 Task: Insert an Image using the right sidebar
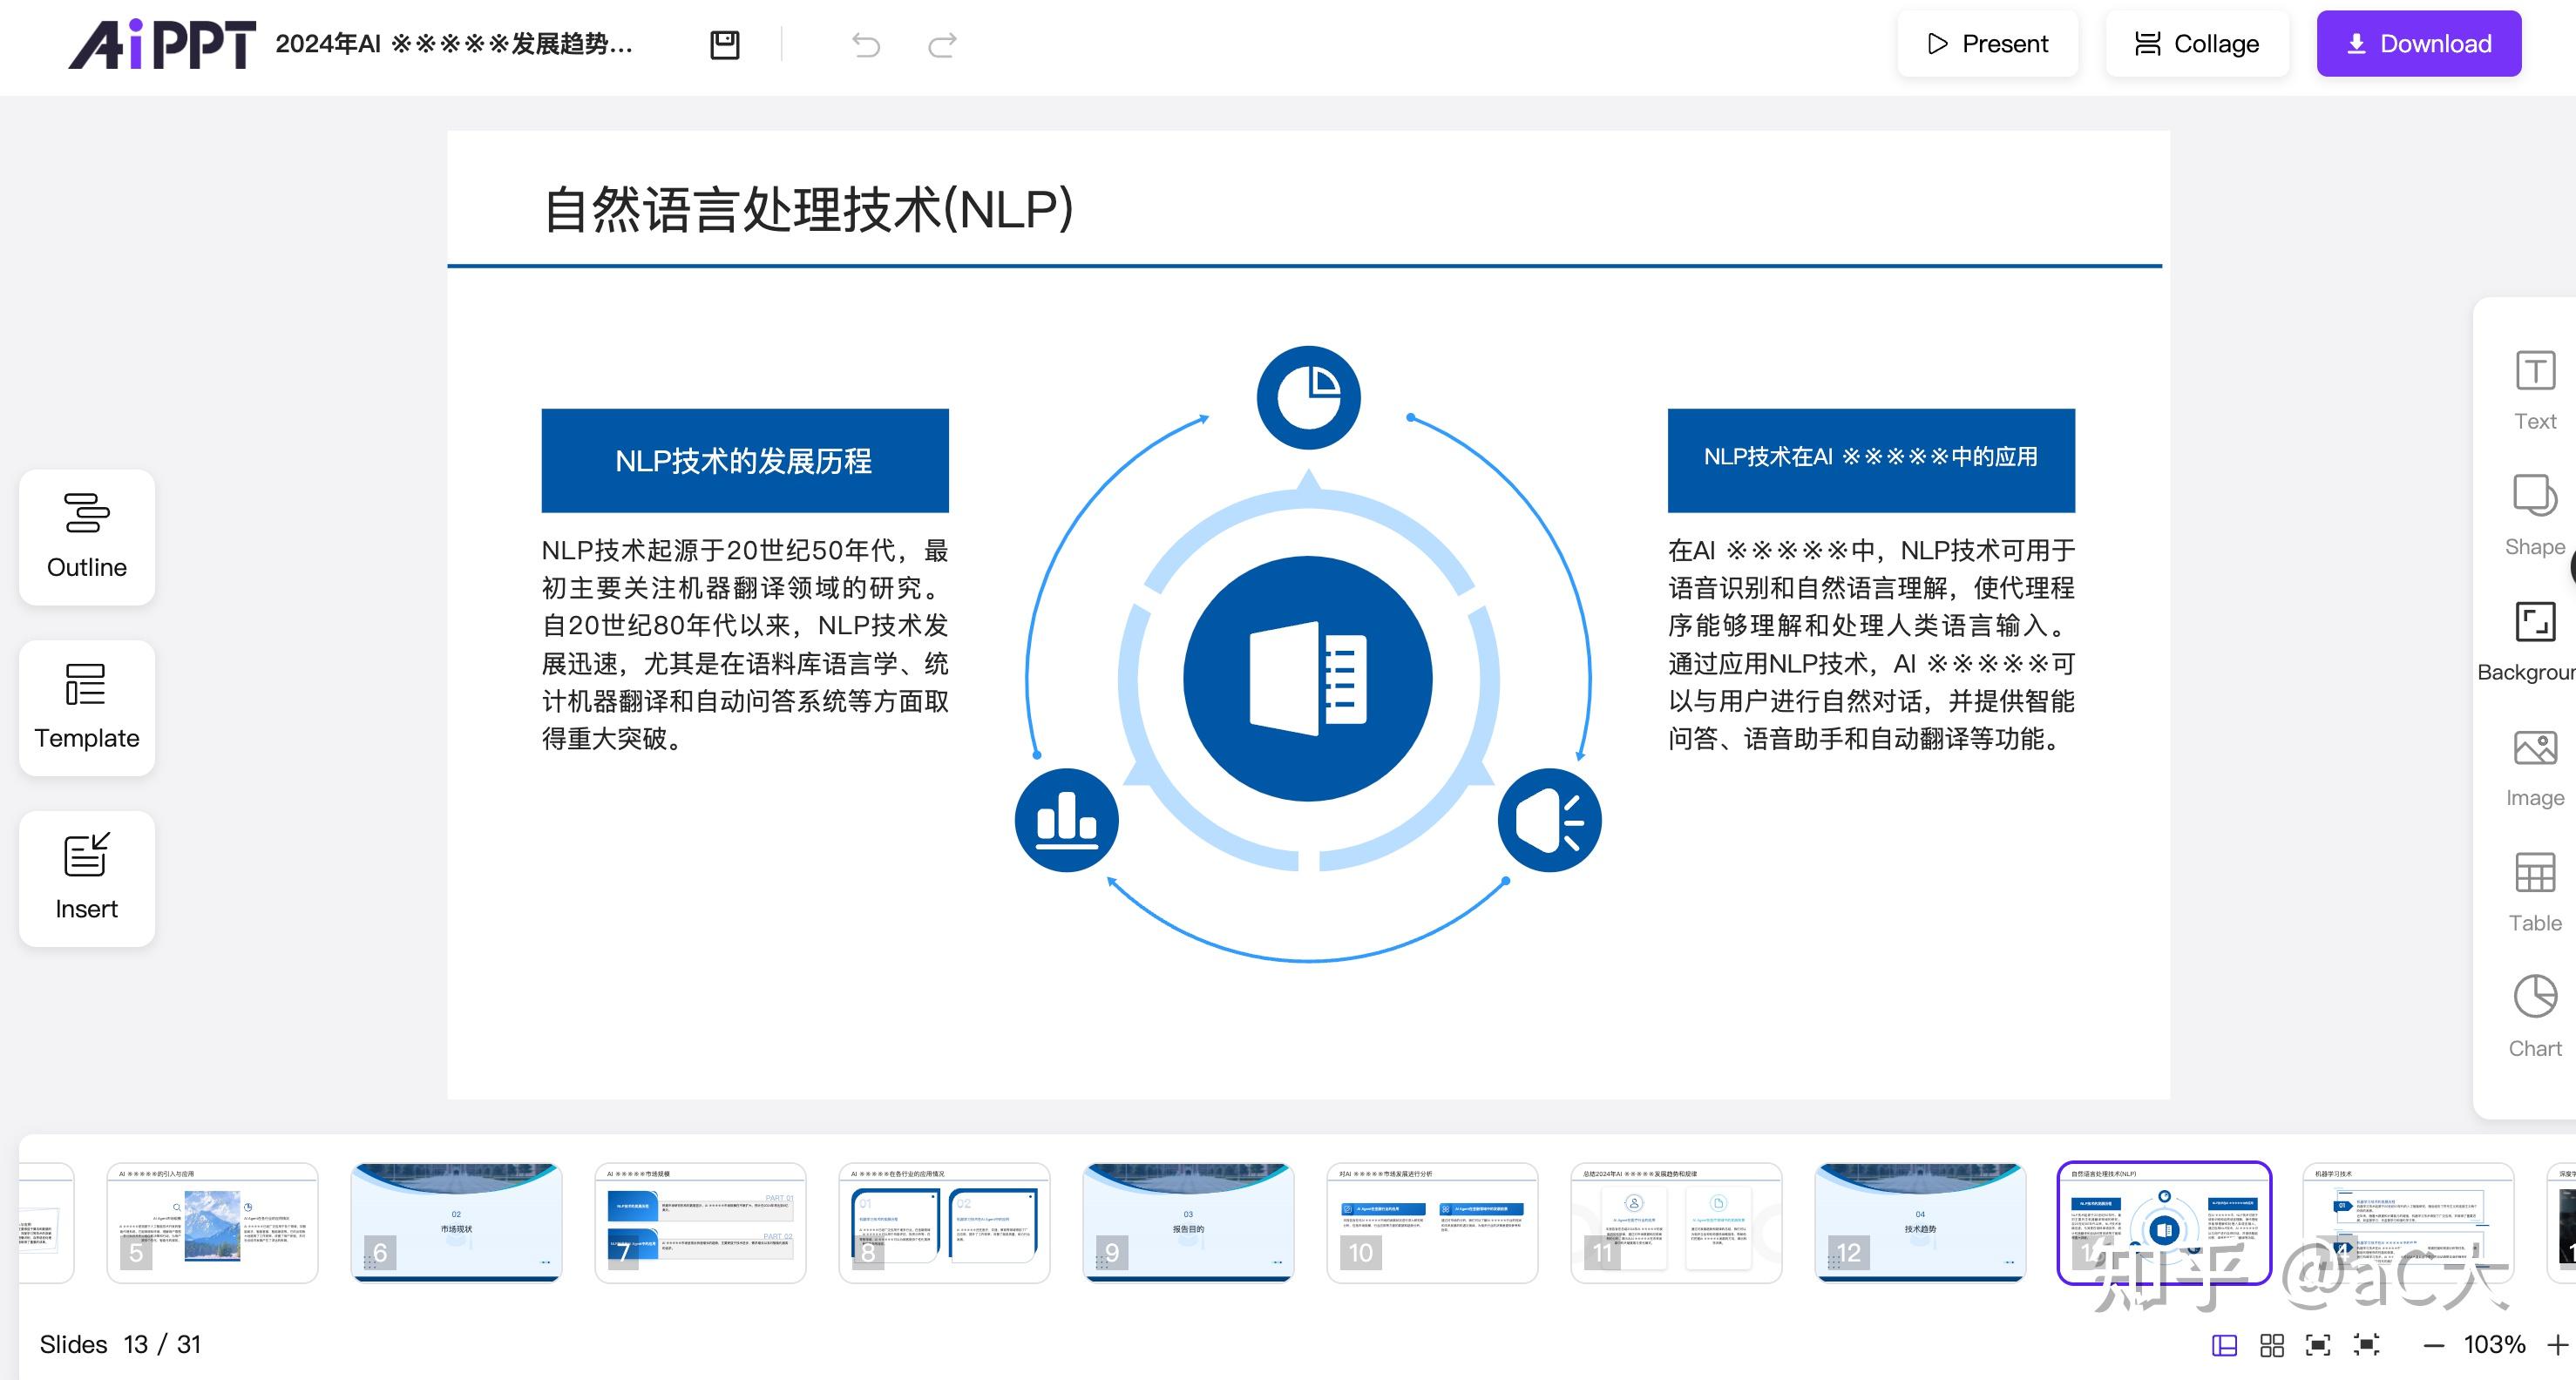[x=2534, y=760]
